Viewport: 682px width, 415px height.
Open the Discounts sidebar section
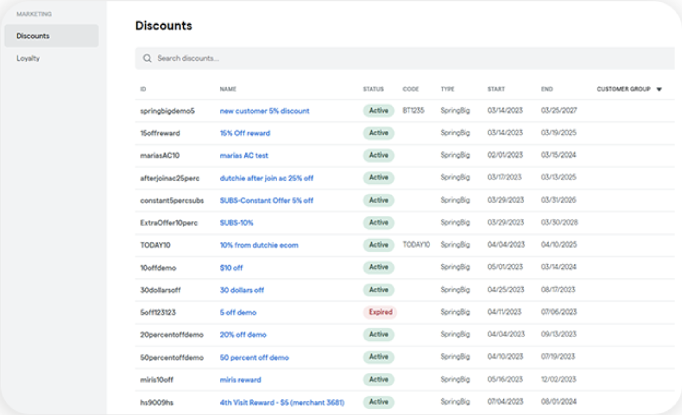[51, 36]
